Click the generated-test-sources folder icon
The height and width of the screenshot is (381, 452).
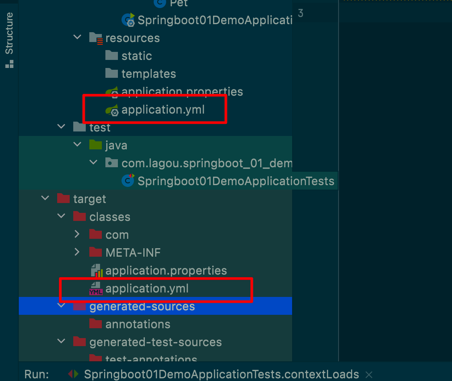[x=79, y=342]
